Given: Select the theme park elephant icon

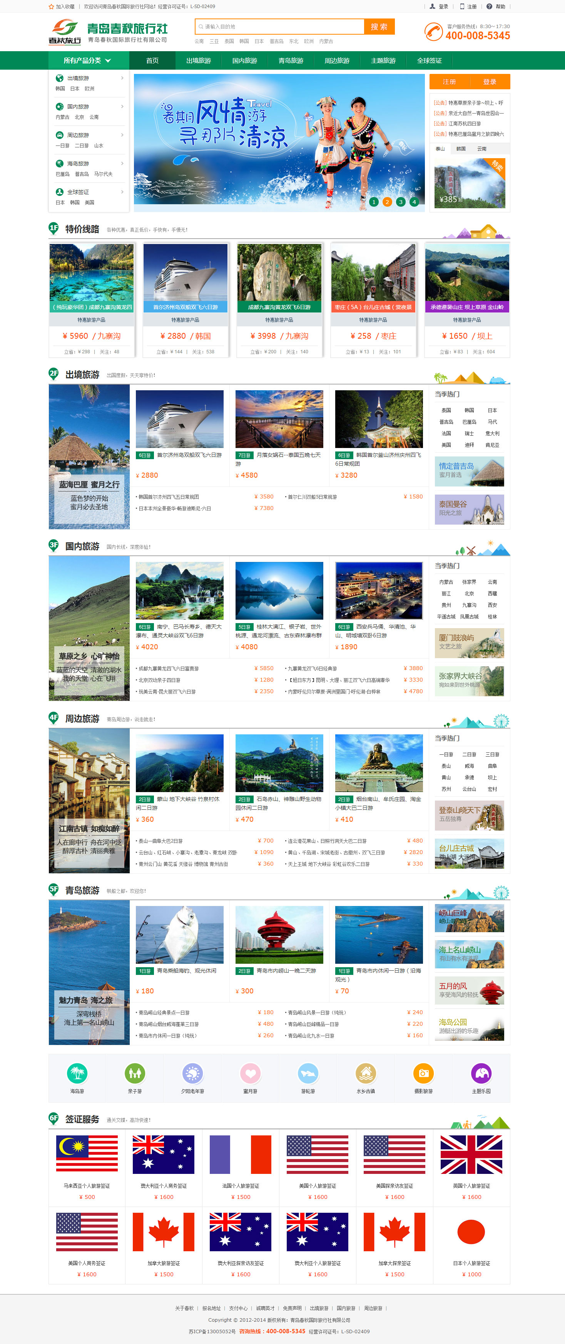Looking at the screenshot, I should coord(481,1073).
